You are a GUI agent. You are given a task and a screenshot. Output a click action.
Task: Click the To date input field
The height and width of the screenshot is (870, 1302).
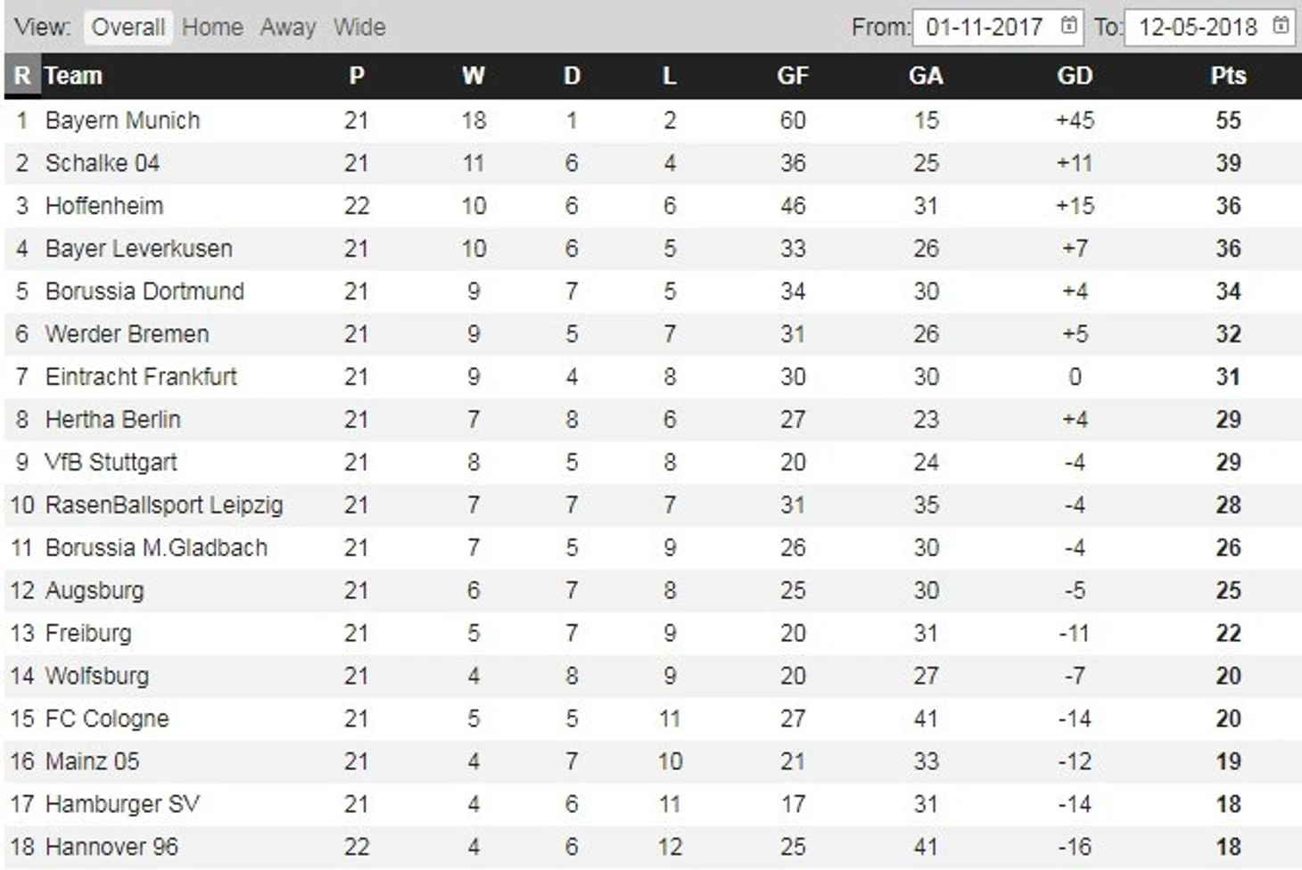point(1209,26)
